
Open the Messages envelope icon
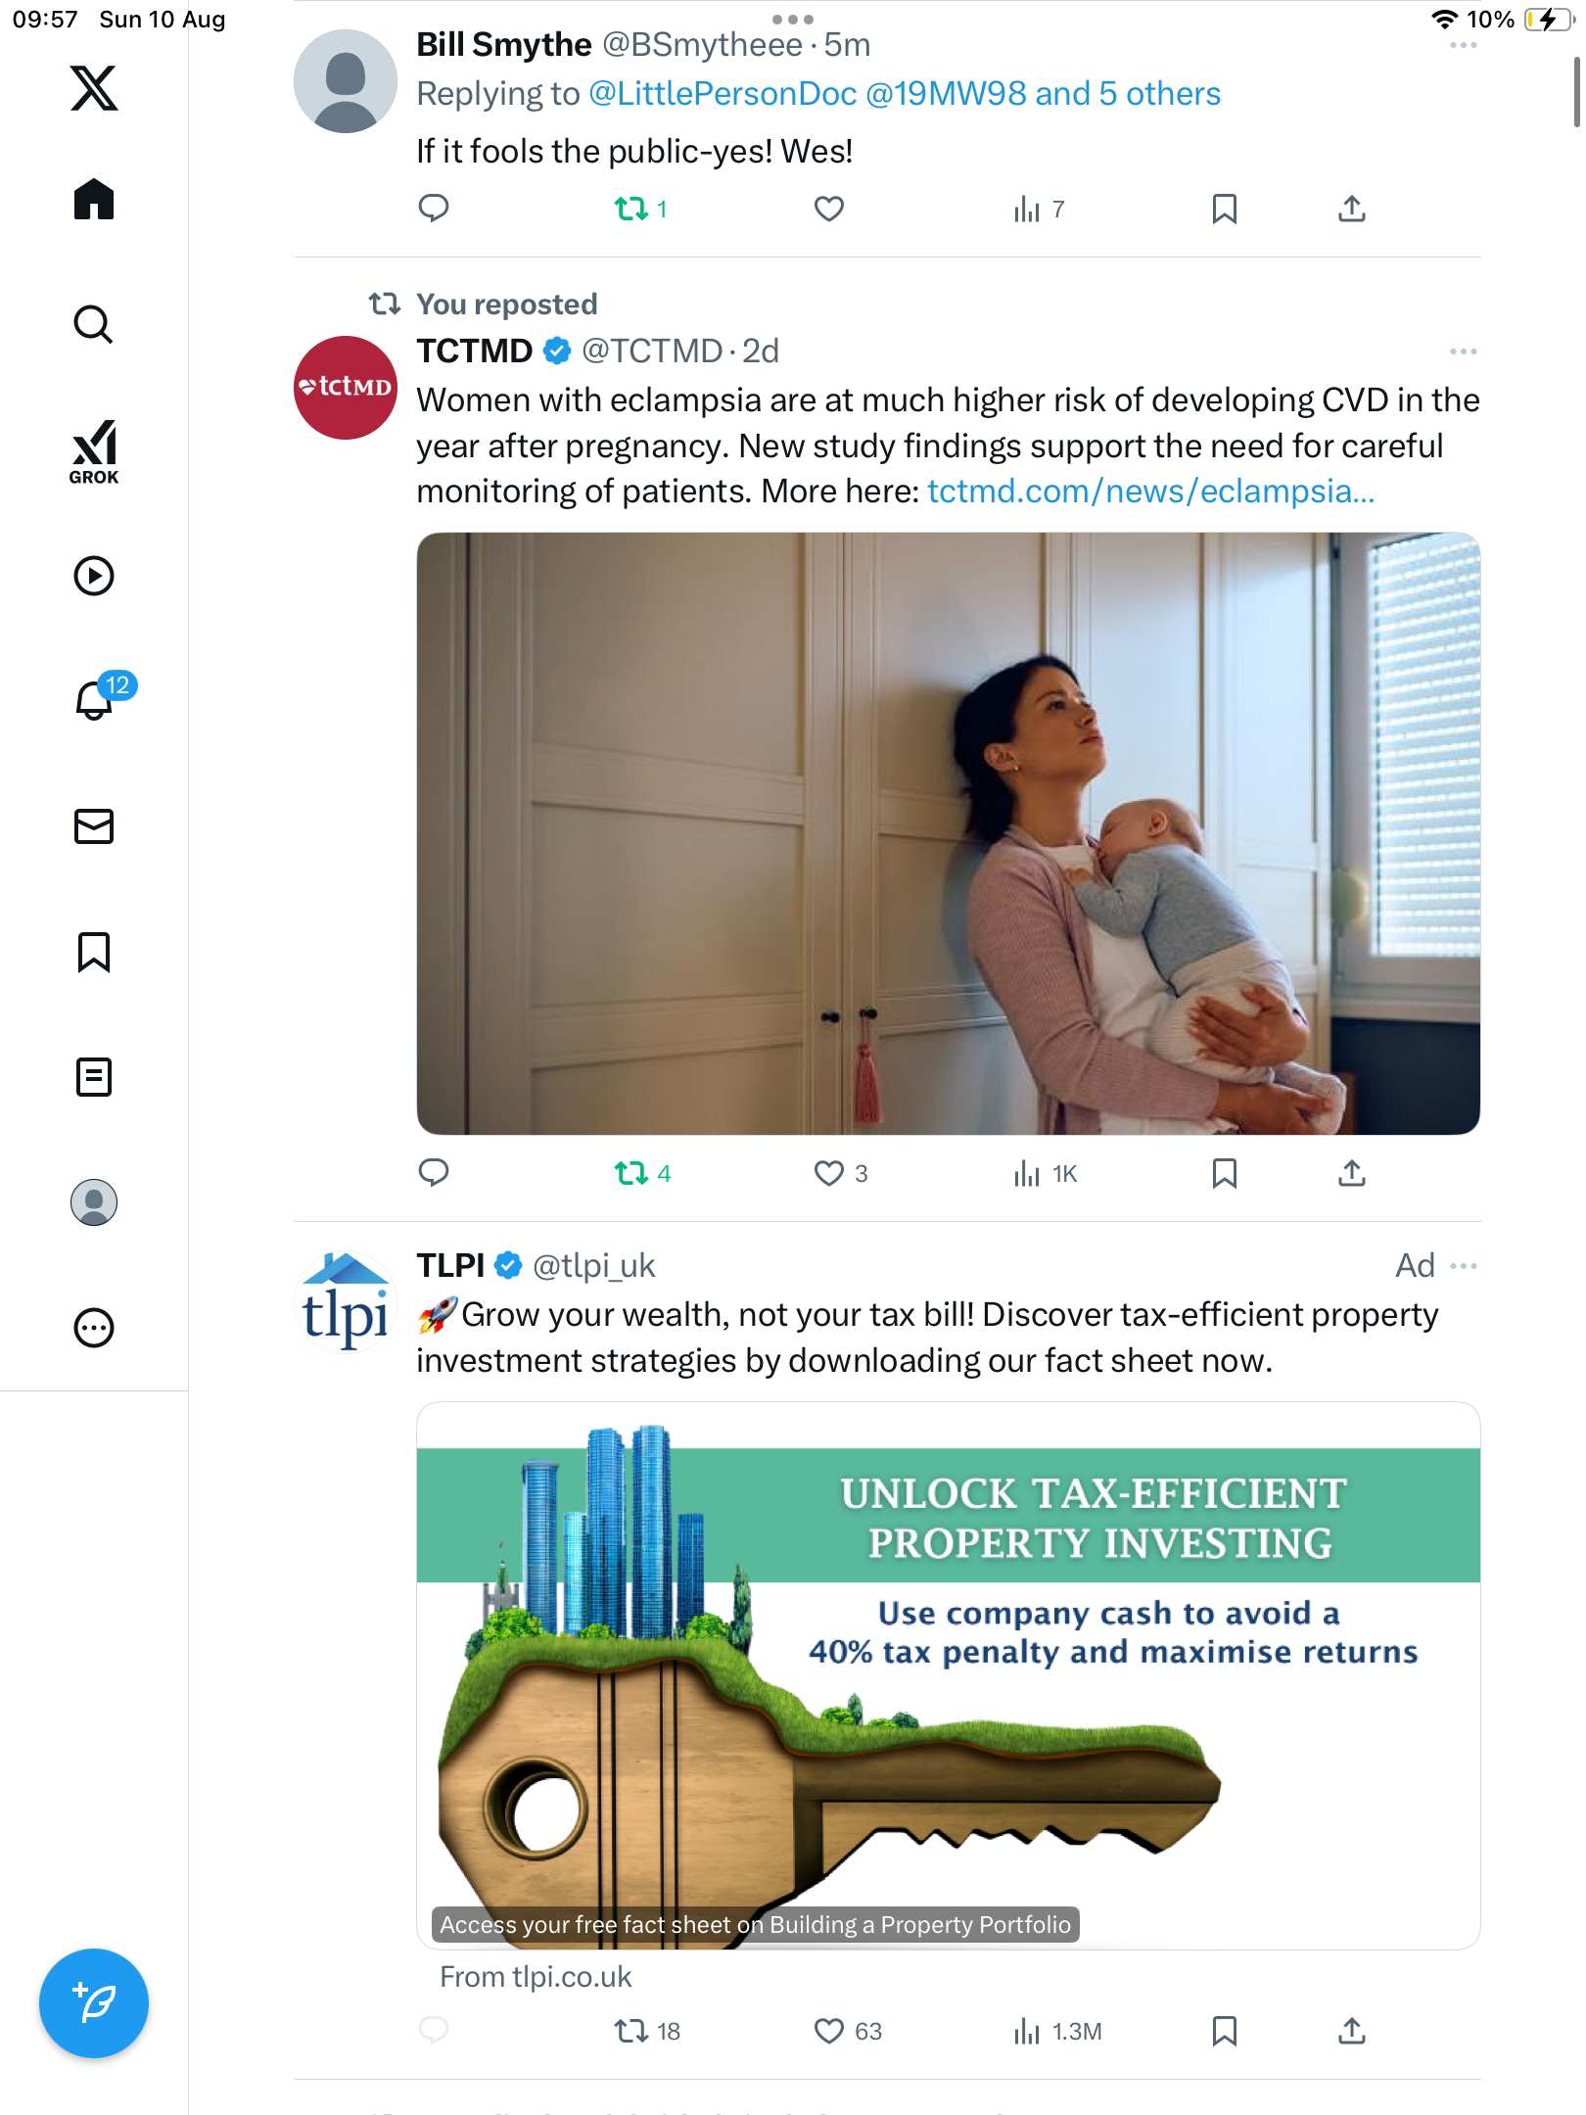[94, 826]
